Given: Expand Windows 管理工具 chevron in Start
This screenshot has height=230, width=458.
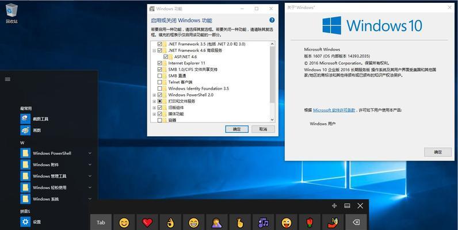Looking at the screenshot, I should 90,176.
